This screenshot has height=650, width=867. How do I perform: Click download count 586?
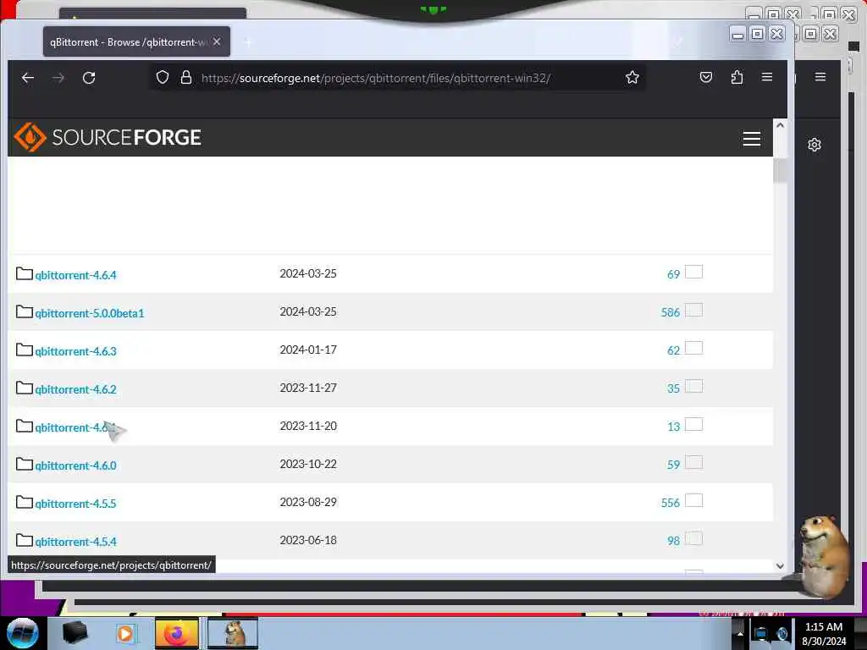(671, 313)
